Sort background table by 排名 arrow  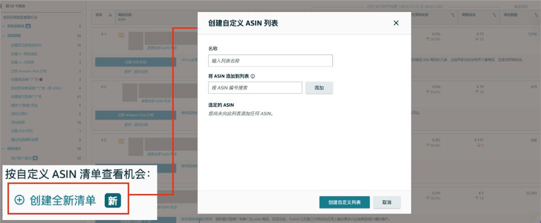coord(110,15)
